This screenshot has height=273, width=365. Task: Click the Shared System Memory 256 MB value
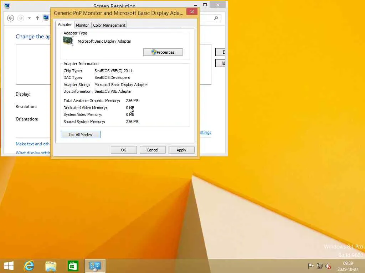click(132, 122)
